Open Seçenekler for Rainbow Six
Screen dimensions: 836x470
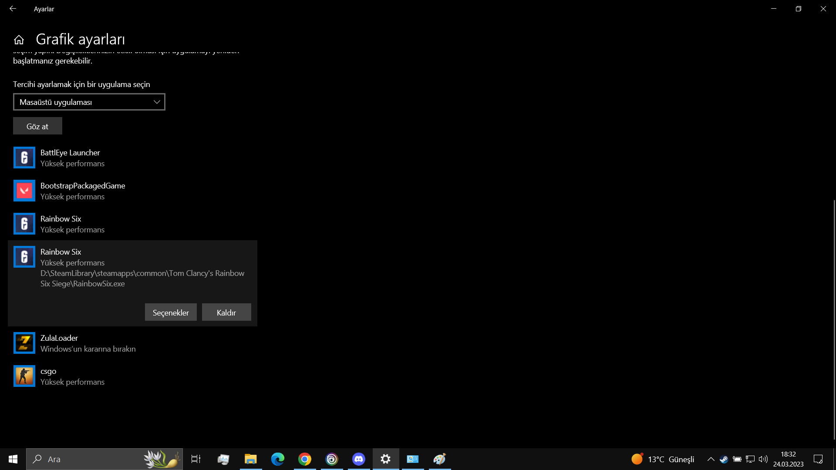(x=171, y=312)
